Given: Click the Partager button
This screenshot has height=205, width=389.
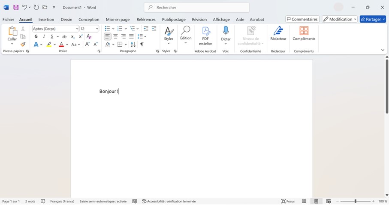Looking at the screenshot, I should pos(373,19).
